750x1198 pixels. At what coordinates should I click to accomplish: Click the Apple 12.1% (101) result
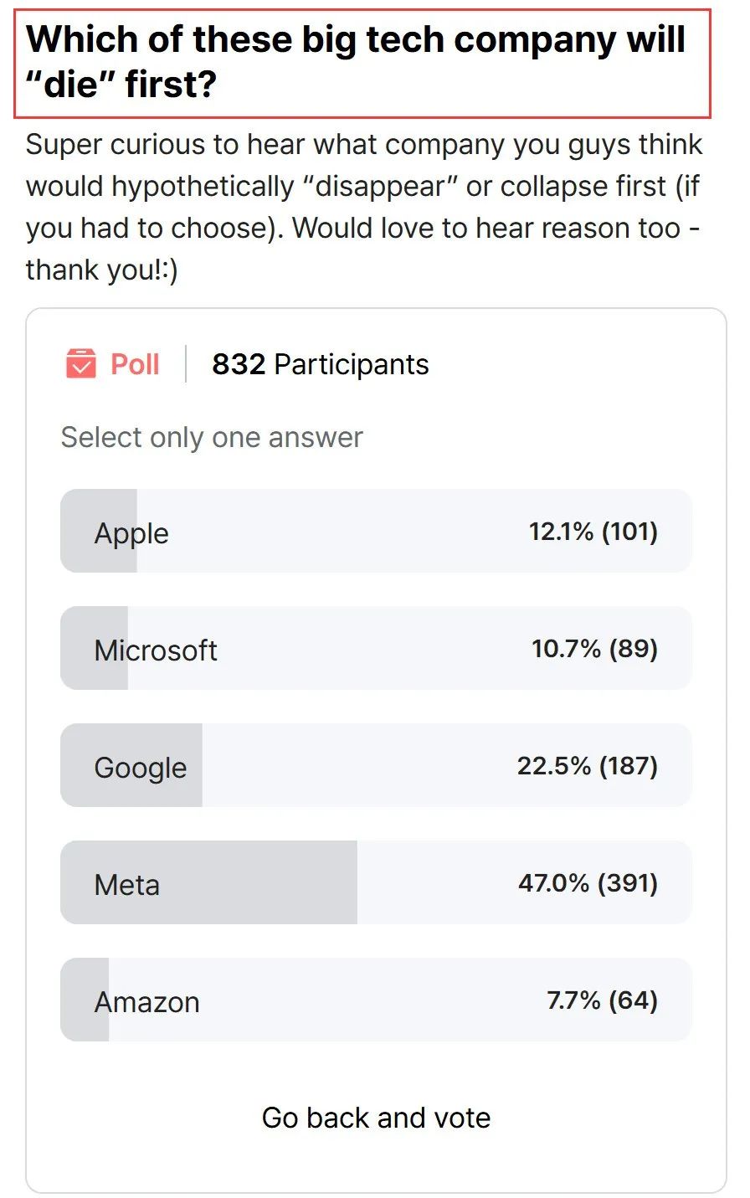click(593, 532)
